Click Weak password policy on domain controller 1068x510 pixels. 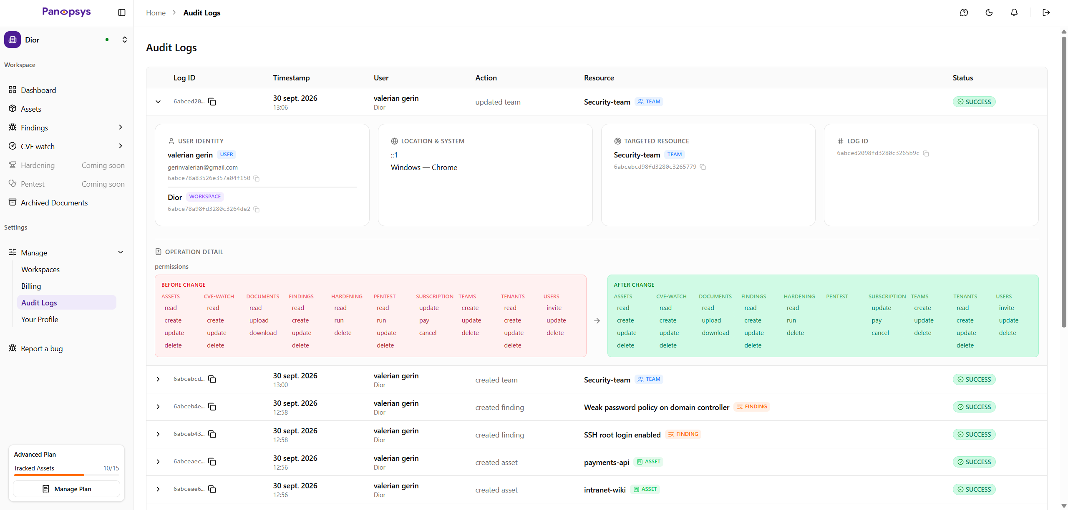point(657,407)
